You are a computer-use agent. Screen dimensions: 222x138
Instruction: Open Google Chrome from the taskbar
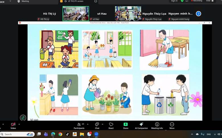click(60, 134)
